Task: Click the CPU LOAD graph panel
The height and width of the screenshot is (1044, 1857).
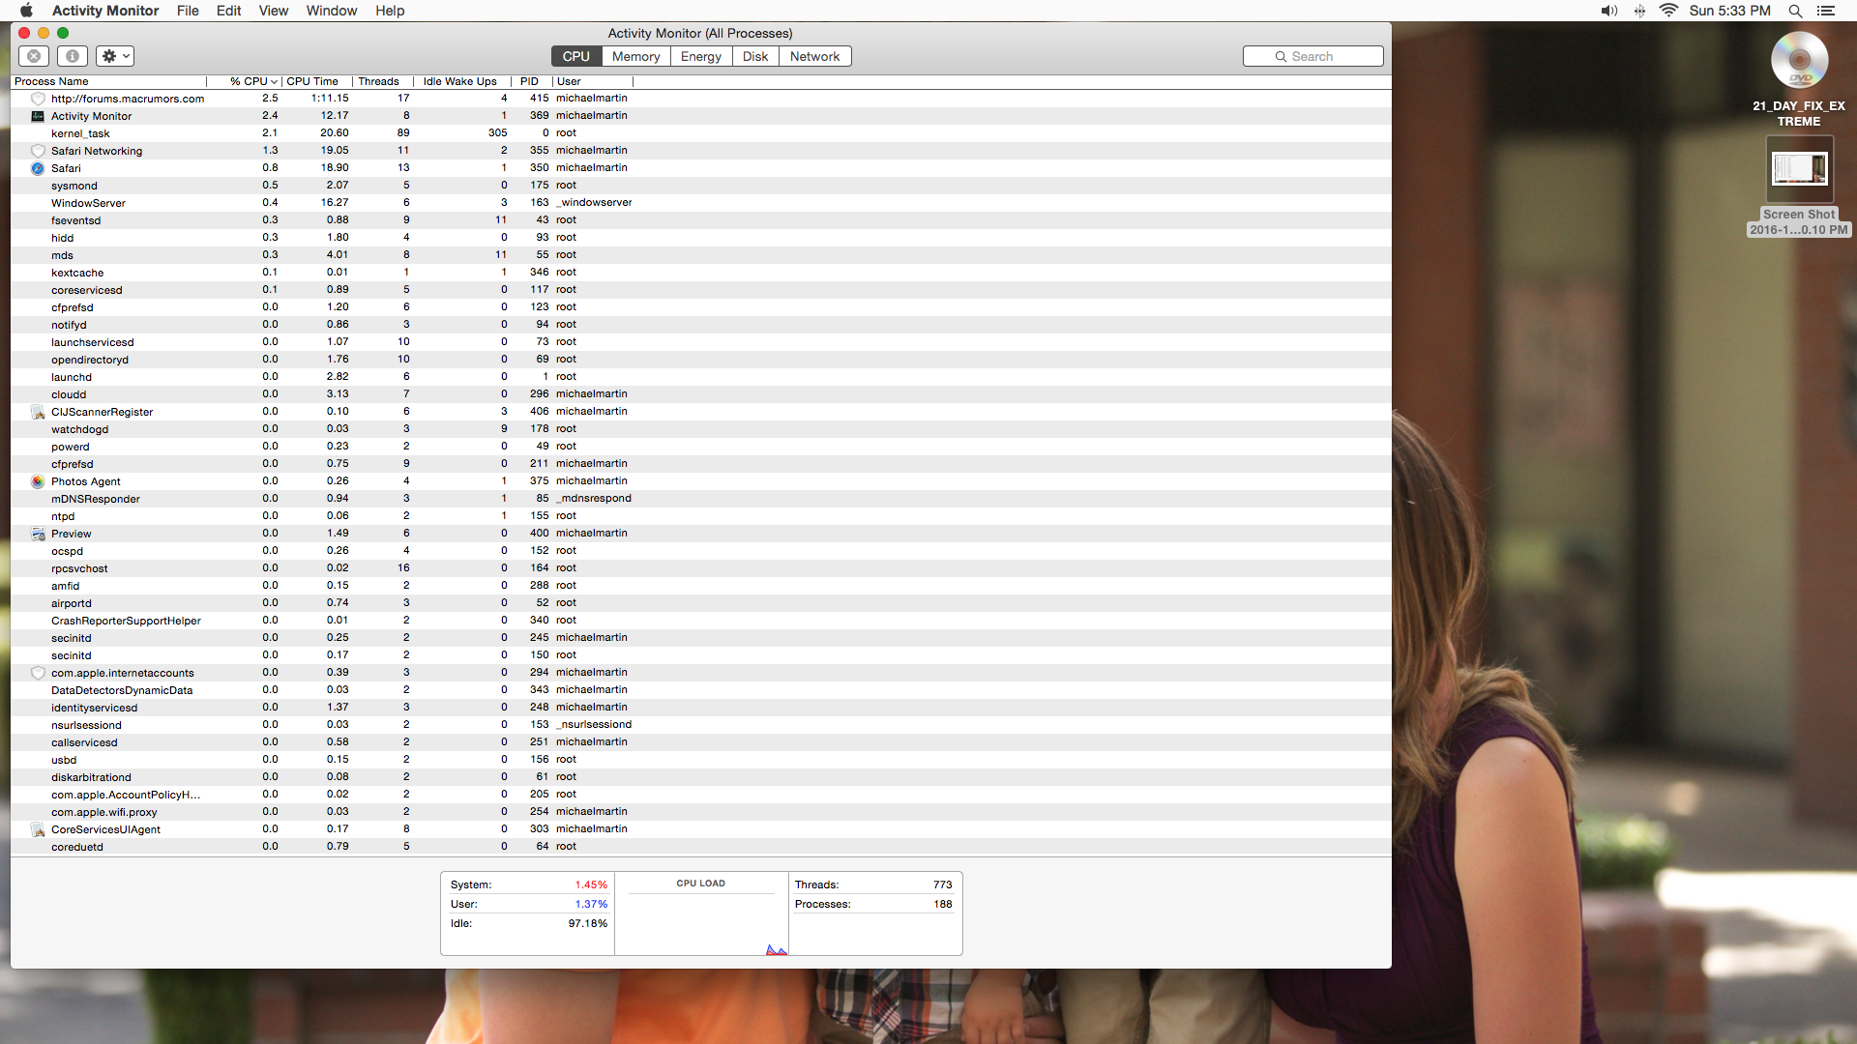Action: click(x=701, y=914)
